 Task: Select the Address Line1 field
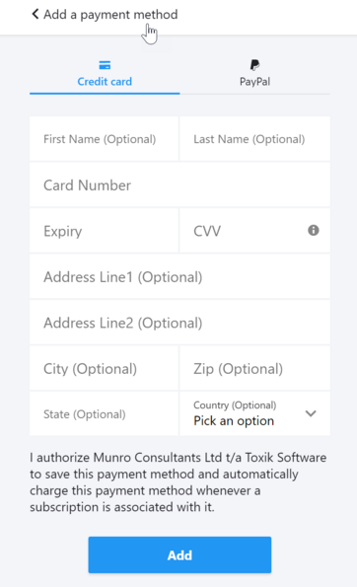point(179,276)
